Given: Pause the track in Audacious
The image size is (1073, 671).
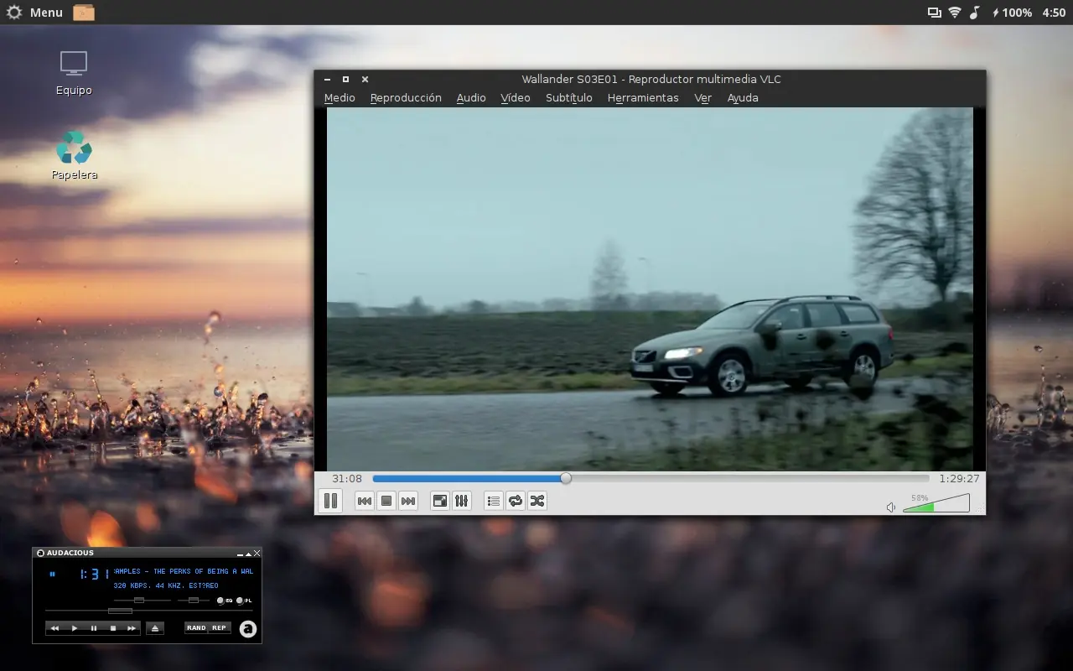Looking at the screenshot, I should point(93,628).
